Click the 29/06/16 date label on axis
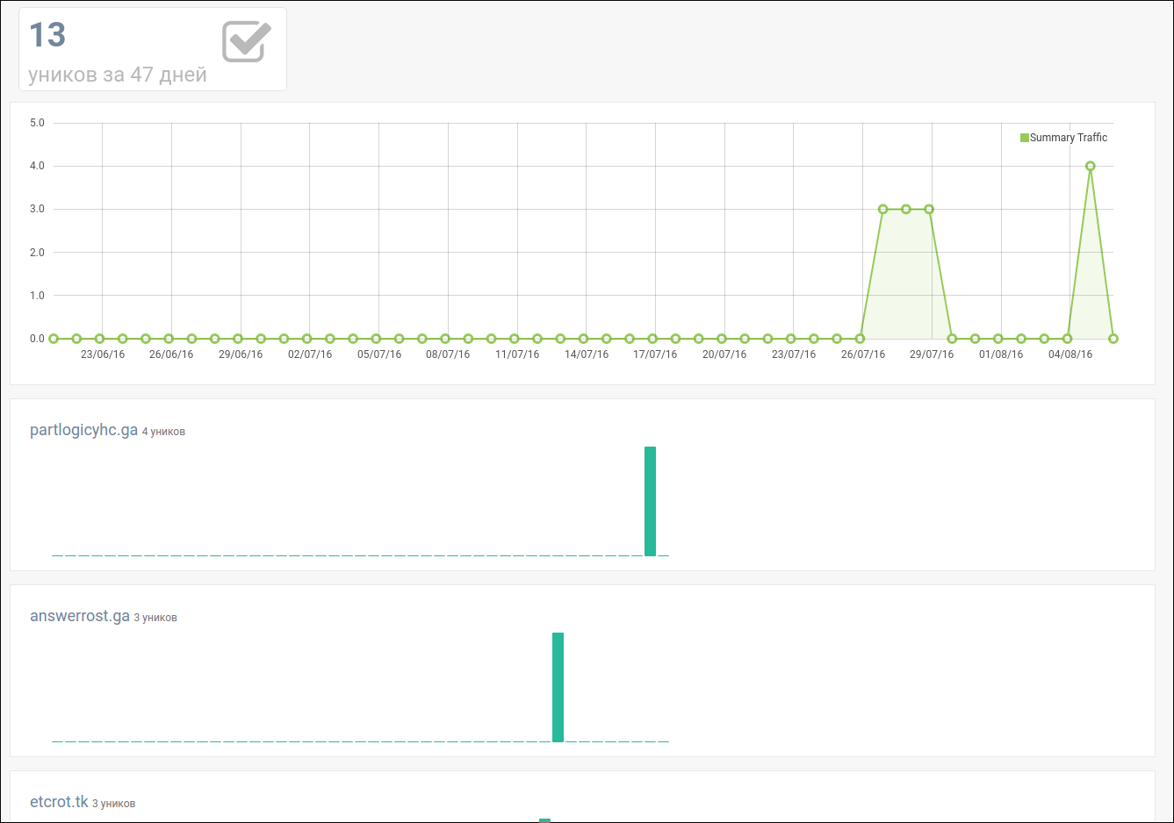This screenshot has height=823, width=1174. pyautogui.click(x=241, y=354)
